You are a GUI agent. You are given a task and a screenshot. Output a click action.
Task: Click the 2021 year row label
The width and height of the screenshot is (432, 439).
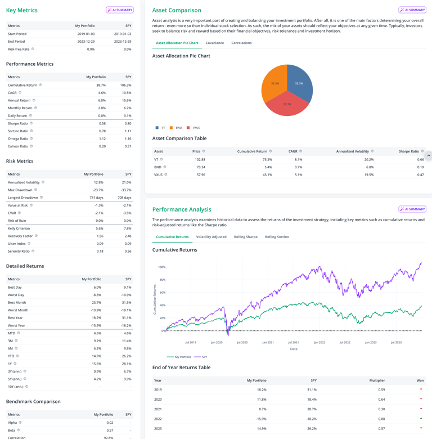coord(158,409)
